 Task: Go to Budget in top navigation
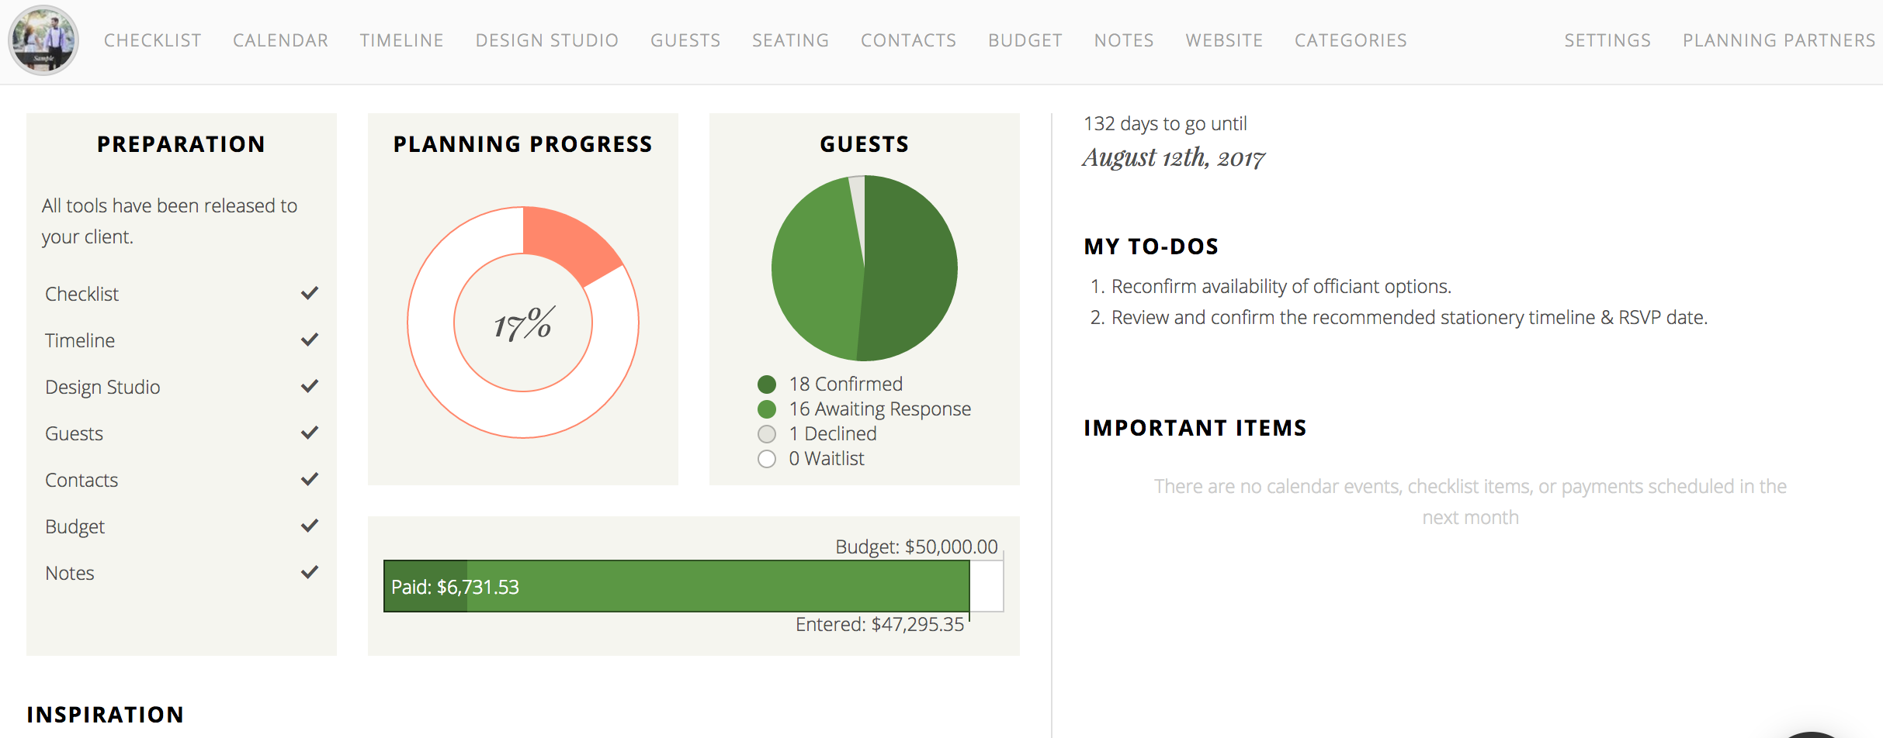[x=1025, y=40]
